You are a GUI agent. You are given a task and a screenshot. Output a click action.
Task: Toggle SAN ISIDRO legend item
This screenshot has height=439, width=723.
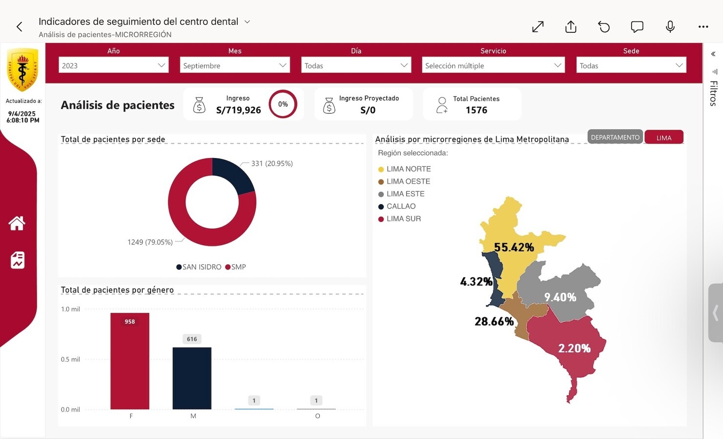pos(199,267)
